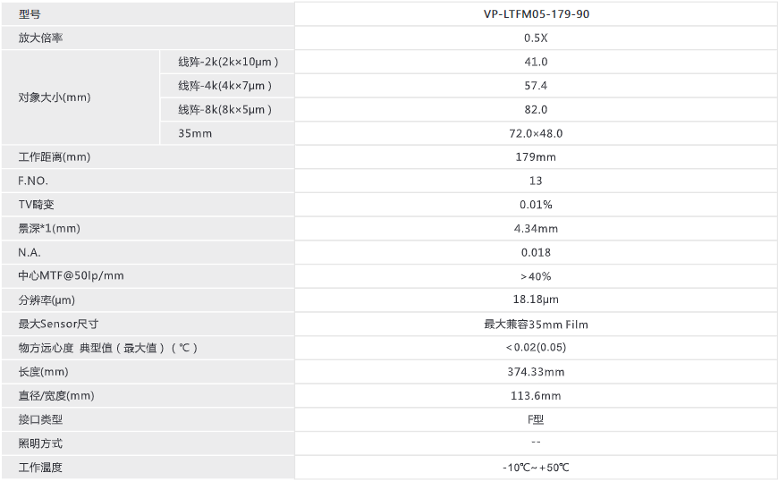Select the TV畸变 value 0.01%

536,205
